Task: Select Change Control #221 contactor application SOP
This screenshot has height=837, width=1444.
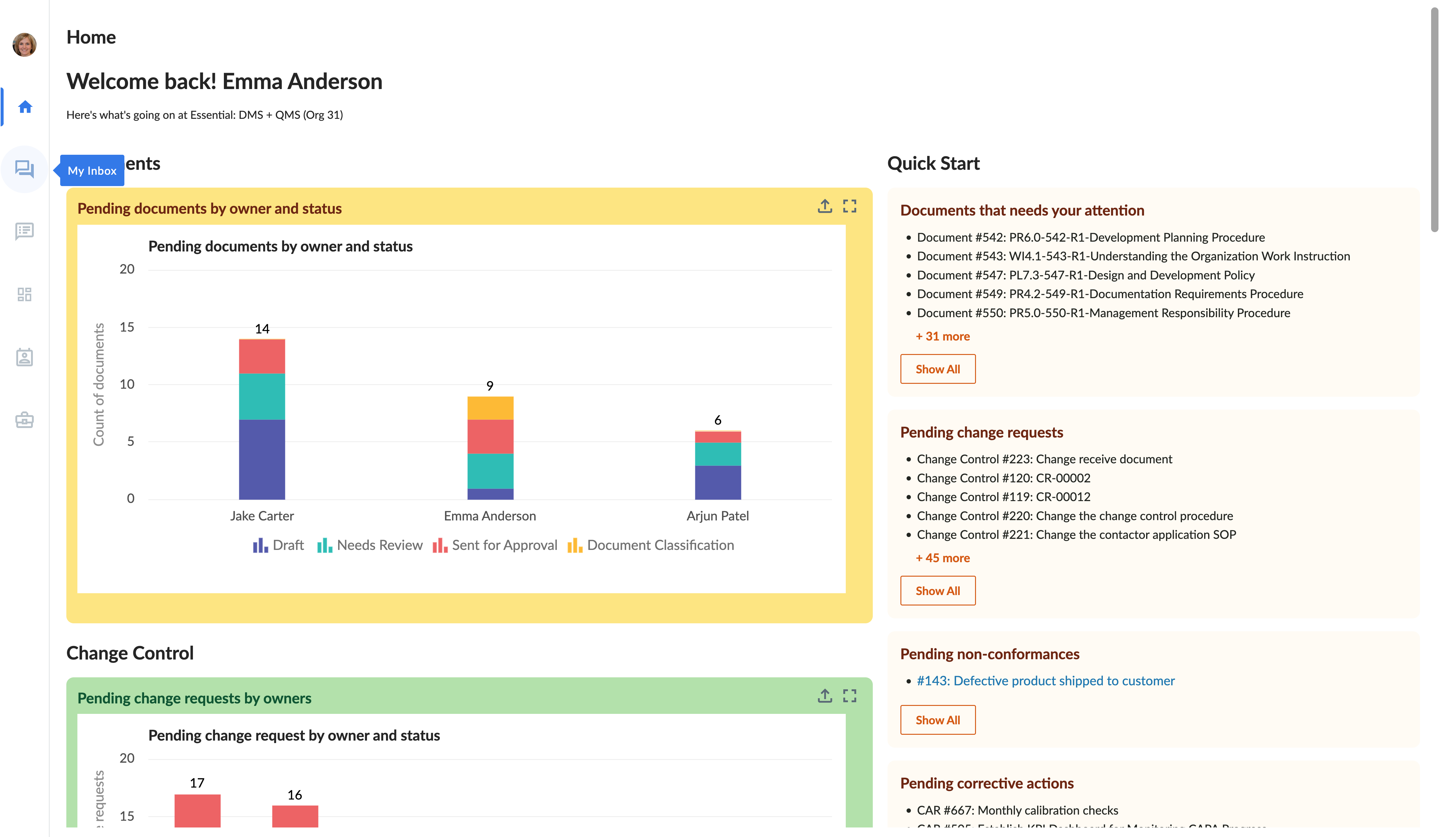Action: pos(1076,535)
